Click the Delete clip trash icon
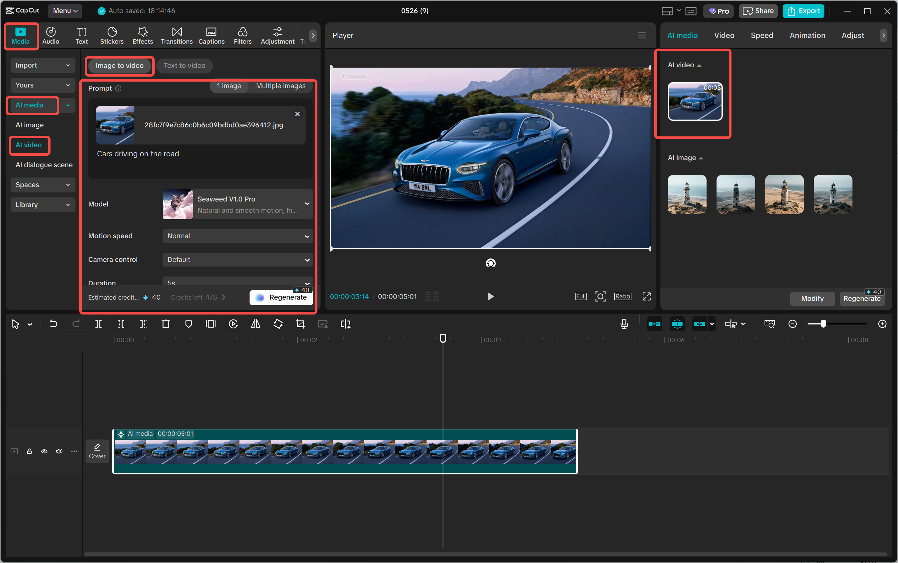Image resolution: width=898 pixels, height=563 pixels. (x=166, y=324)
